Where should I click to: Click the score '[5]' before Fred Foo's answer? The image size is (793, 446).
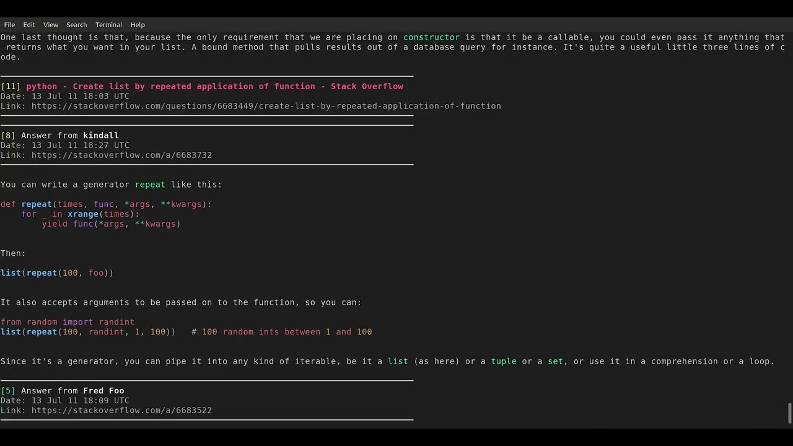pos(8,390)
